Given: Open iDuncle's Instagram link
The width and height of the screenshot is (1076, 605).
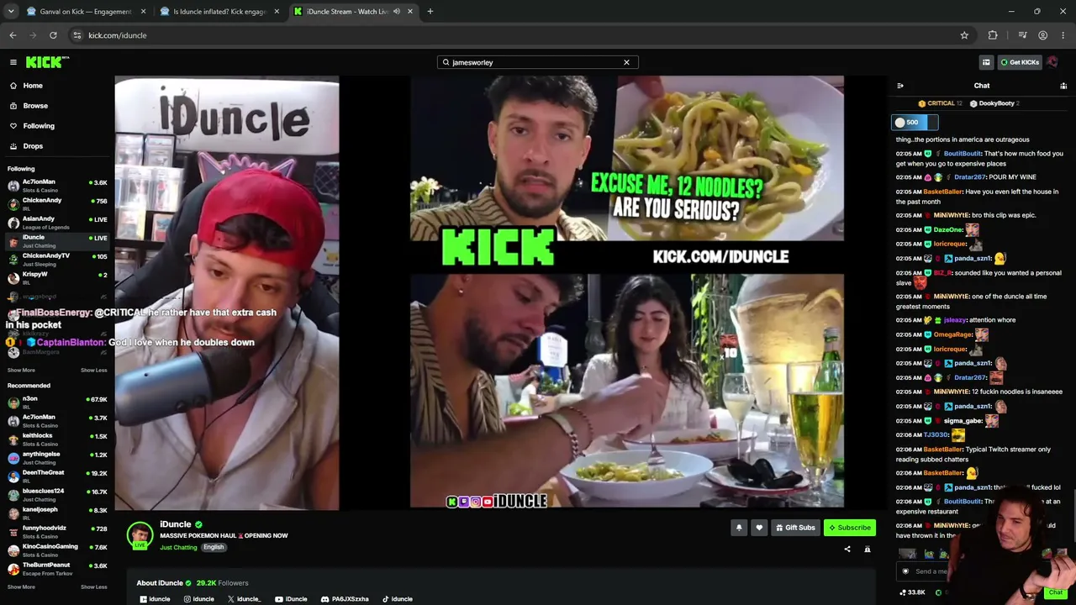Looking at the screenshot, I should 199,599.
